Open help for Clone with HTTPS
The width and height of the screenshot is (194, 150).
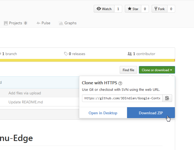coord(120,83)
